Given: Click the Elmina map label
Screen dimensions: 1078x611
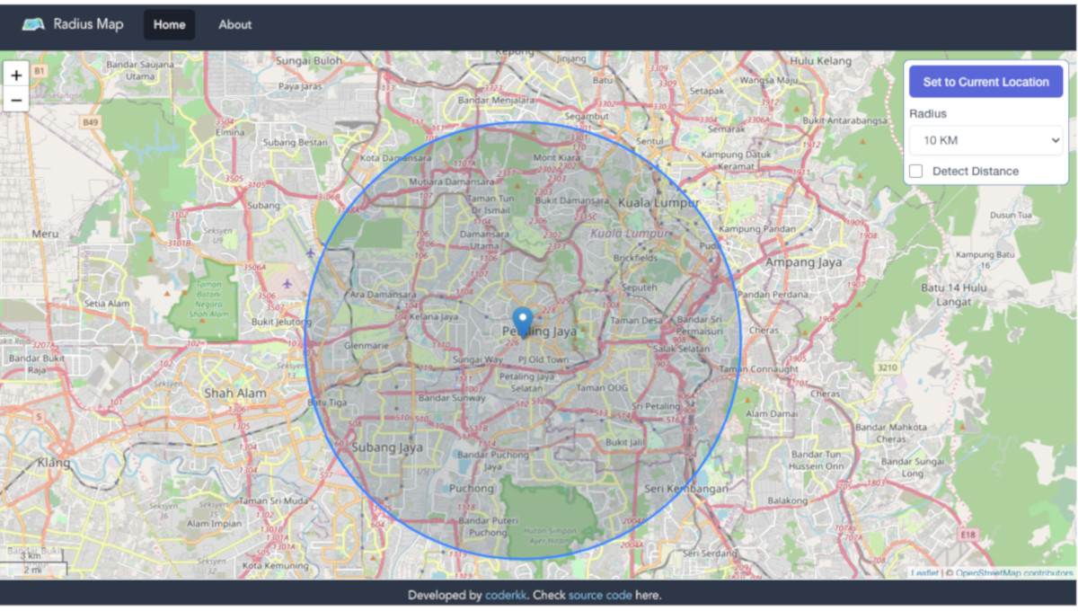Looking at the screenshot, I should tap(230, 132).
